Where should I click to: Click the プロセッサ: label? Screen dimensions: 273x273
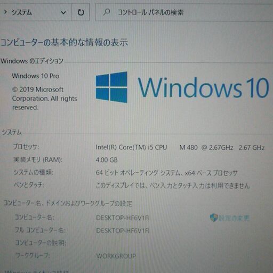[x=26, y=147]
